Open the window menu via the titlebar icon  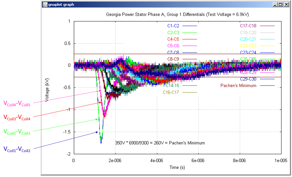coord(46,5)
